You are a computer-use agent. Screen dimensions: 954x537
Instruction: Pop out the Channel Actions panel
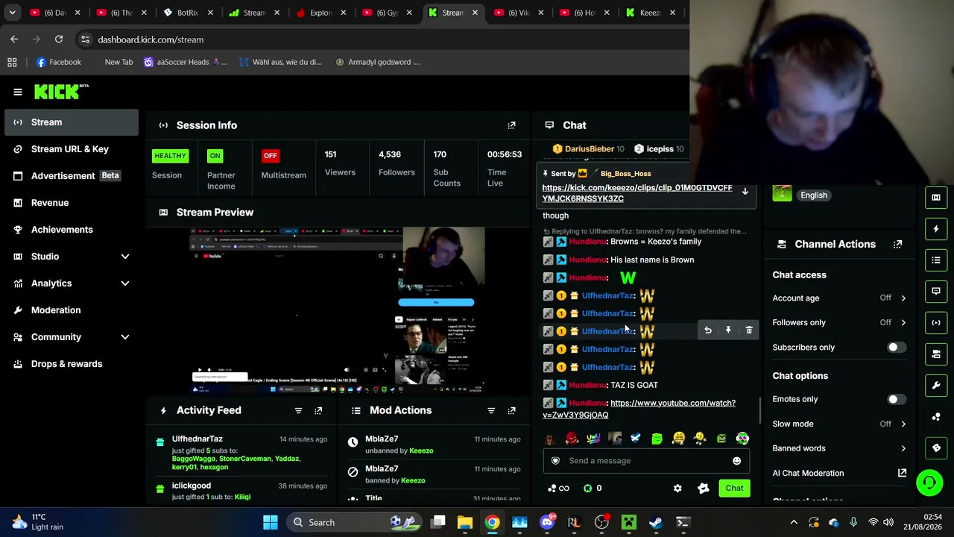click(x=897, y=244)
